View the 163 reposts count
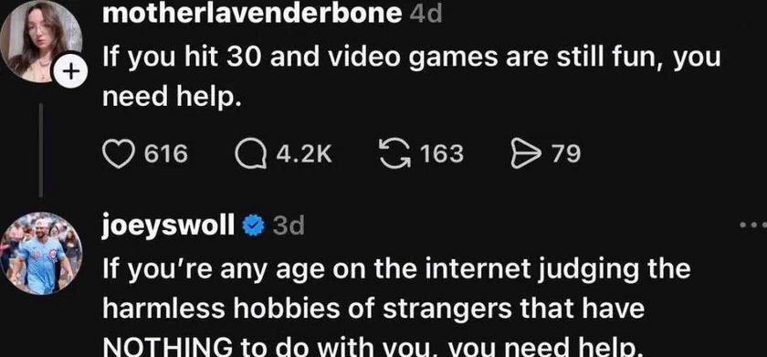This screenshot has height=357, width=767. [x=442, y=154]
